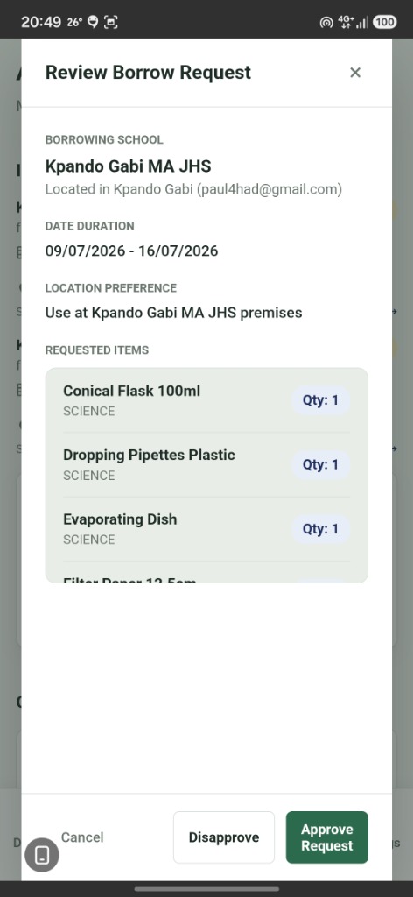The image size is (413, 897).
Task: Close the Review Borrow Request dialog
Action: click(354, 72)
